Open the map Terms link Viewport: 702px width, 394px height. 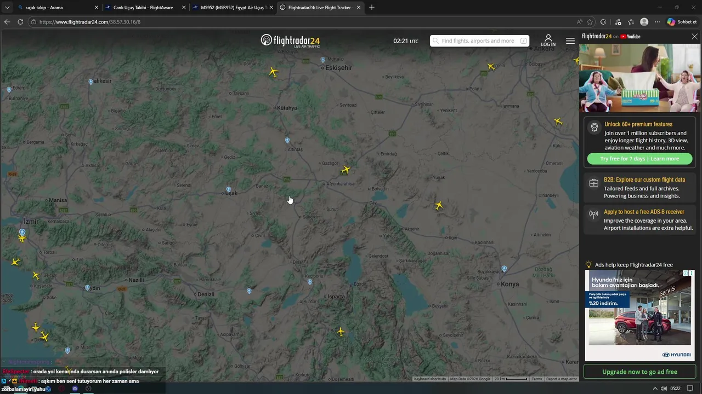tap(536, 379)
